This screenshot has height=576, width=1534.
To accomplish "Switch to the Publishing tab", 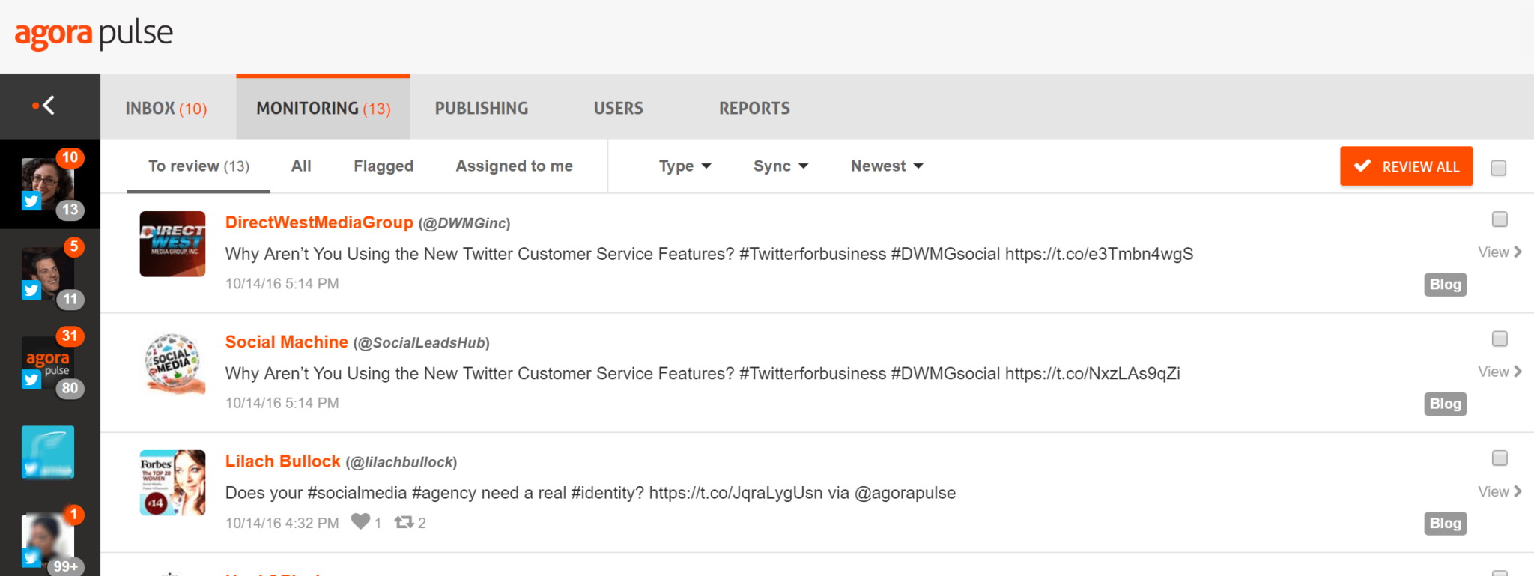I will coord(482,108).
